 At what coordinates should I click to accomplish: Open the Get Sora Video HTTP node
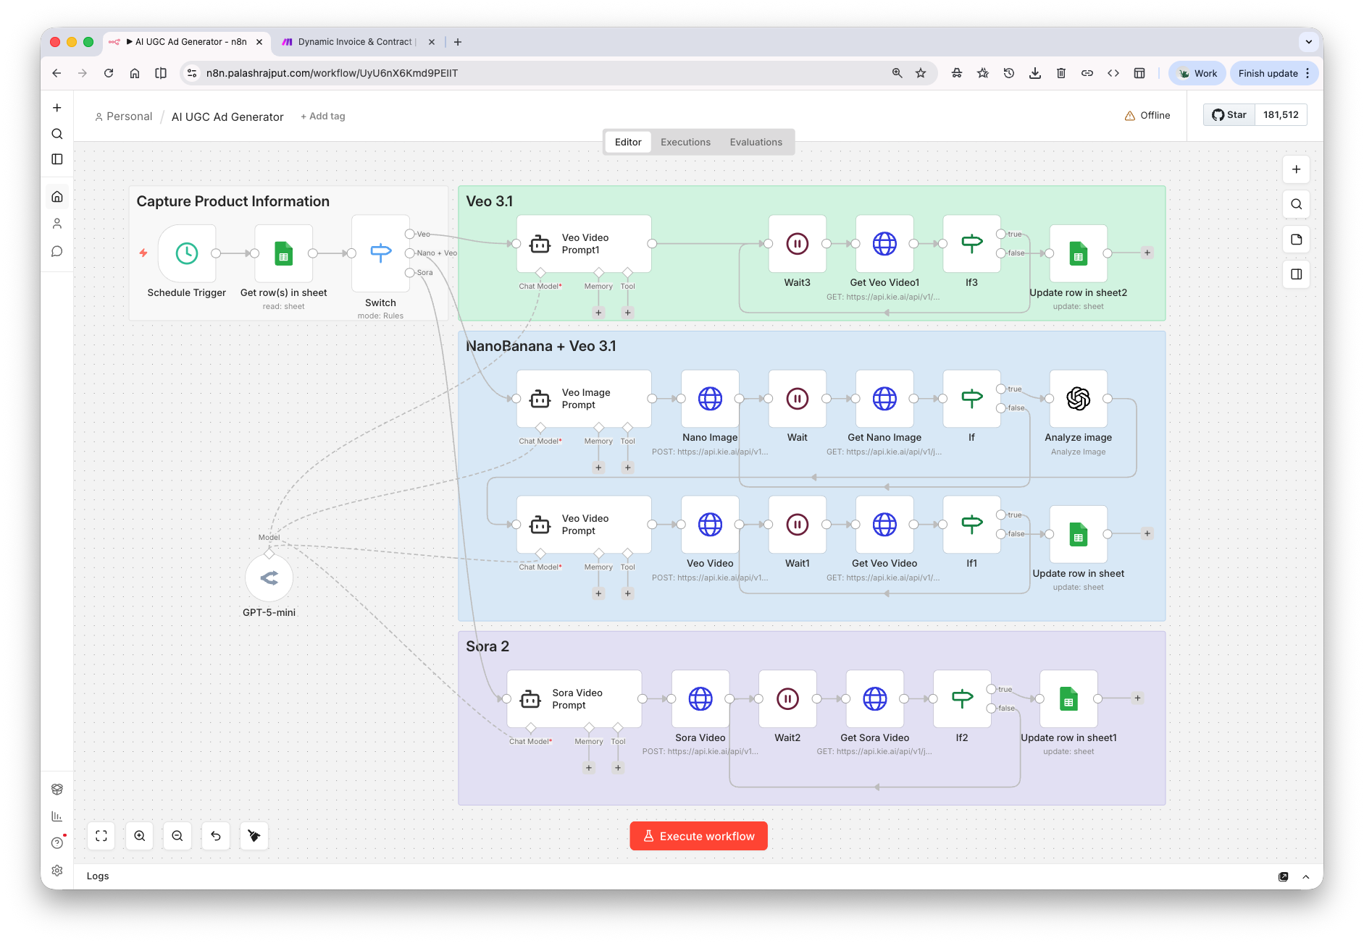(x=874, y=698)
